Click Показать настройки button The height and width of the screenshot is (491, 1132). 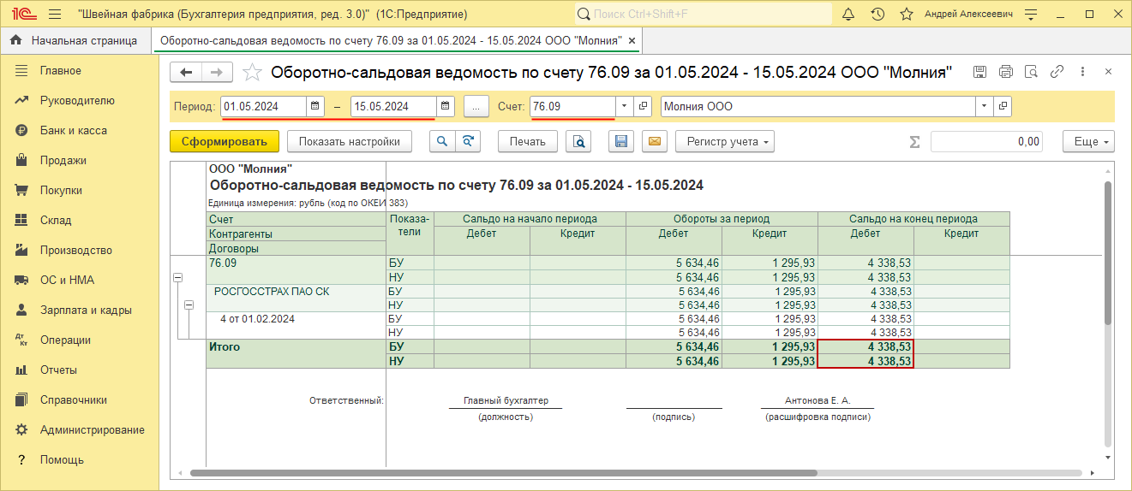pyautogui.click(x=349, y=142)
